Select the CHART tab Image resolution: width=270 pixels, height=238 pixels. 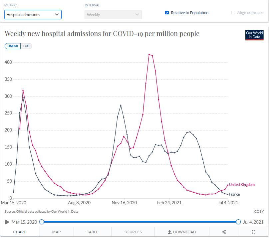coord(20,232)
